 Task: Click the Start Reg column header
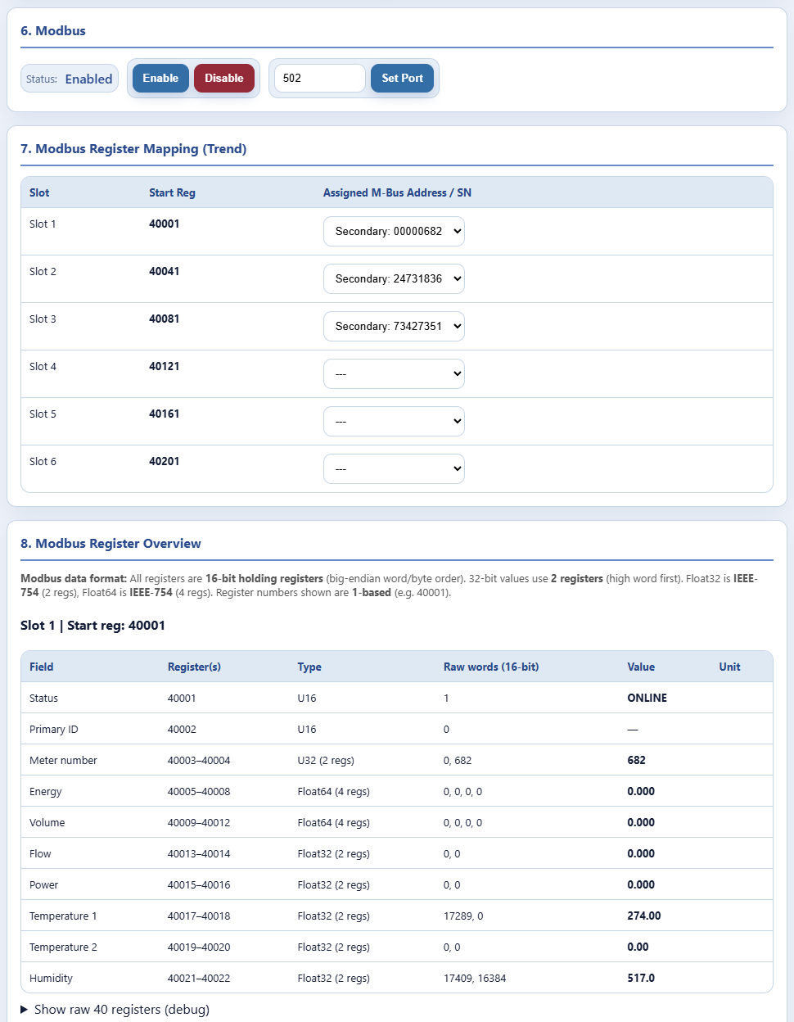point(172,192)
